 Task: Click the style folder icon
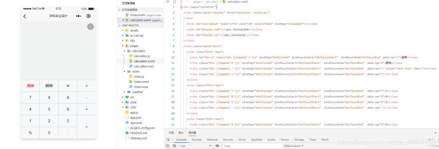127,102
